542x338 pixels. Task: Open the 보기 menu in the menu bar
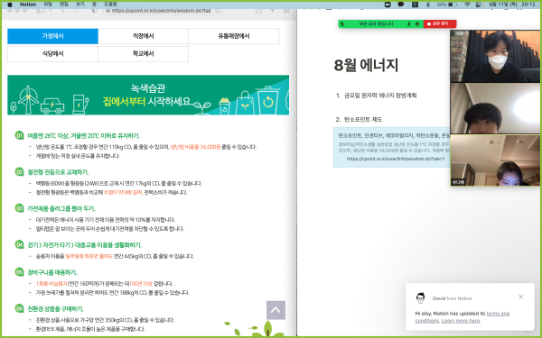pyautogui.click(x=79, y=5)
